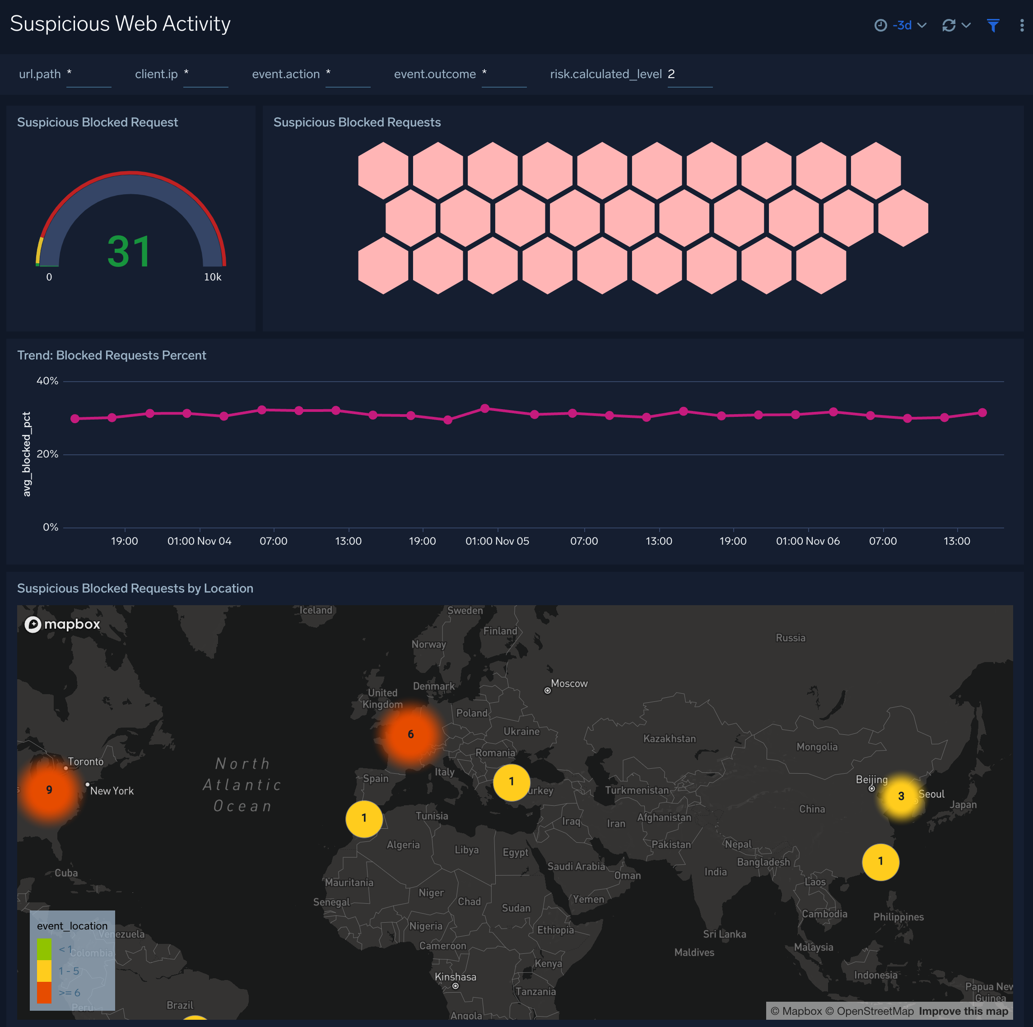Change the risk.calculated_level value 2
1033x1027 pixels.
(690, 75)
